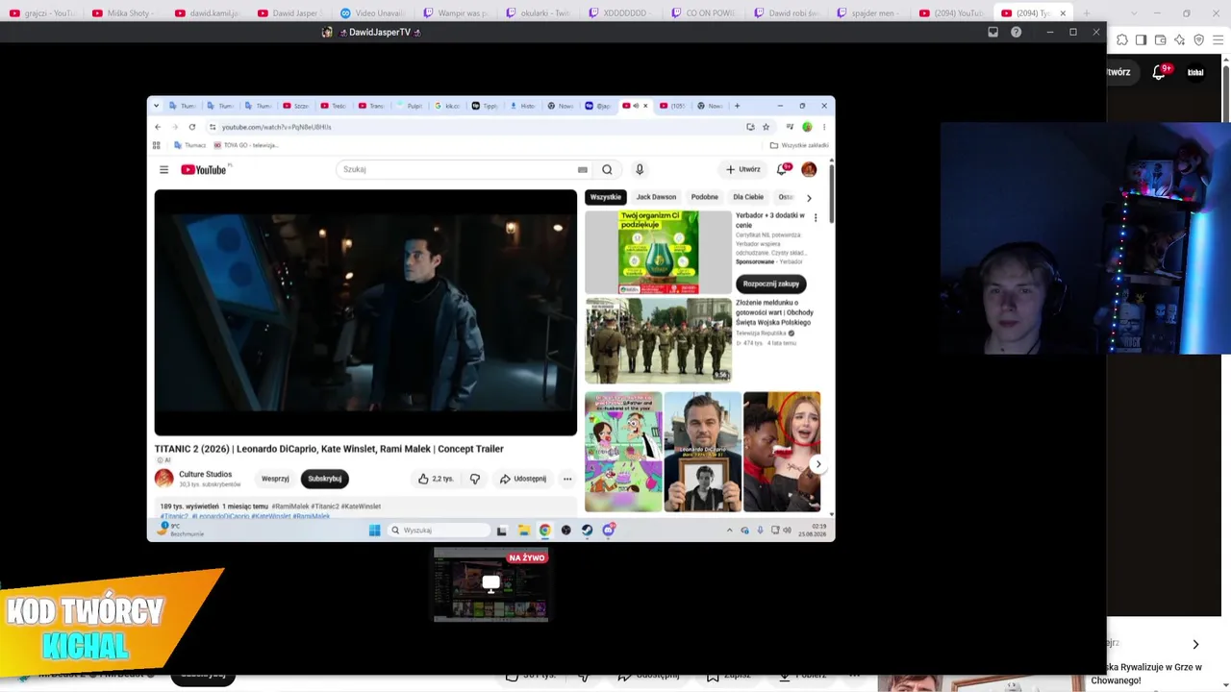This screenshot has width=1231, height=692.
Task: Click the YouTube logo in the streamed page
Action: [x=203, y=170]
